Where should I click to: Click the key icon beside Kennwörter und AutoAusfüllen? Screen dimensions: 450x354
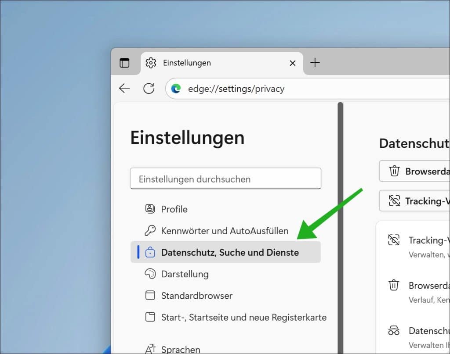click(149, 231)
